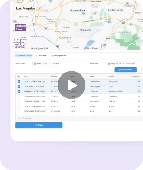143x170 pixels.
Task: Switch to the Solution tab
Action: coord(42,56)
